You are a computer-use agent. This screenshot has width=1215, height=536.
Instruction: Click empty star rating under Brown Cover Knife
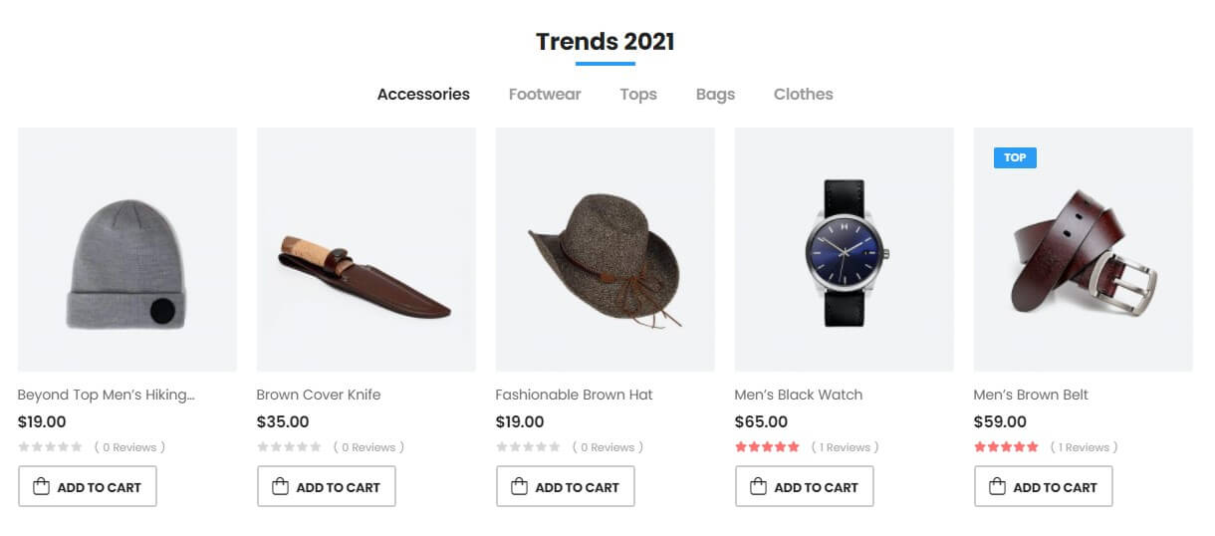click(289, 447)
